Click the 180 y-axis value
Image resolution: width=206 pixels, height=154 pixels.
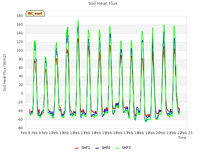tap(20, 16)
